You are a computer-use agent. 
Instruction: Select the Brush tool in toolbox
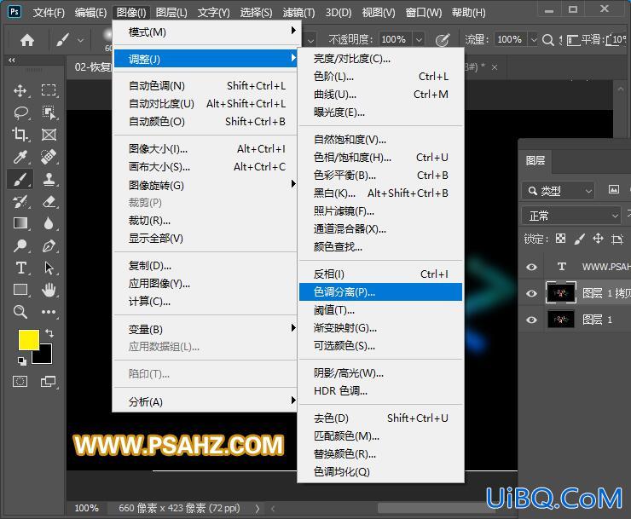[20, 179]
